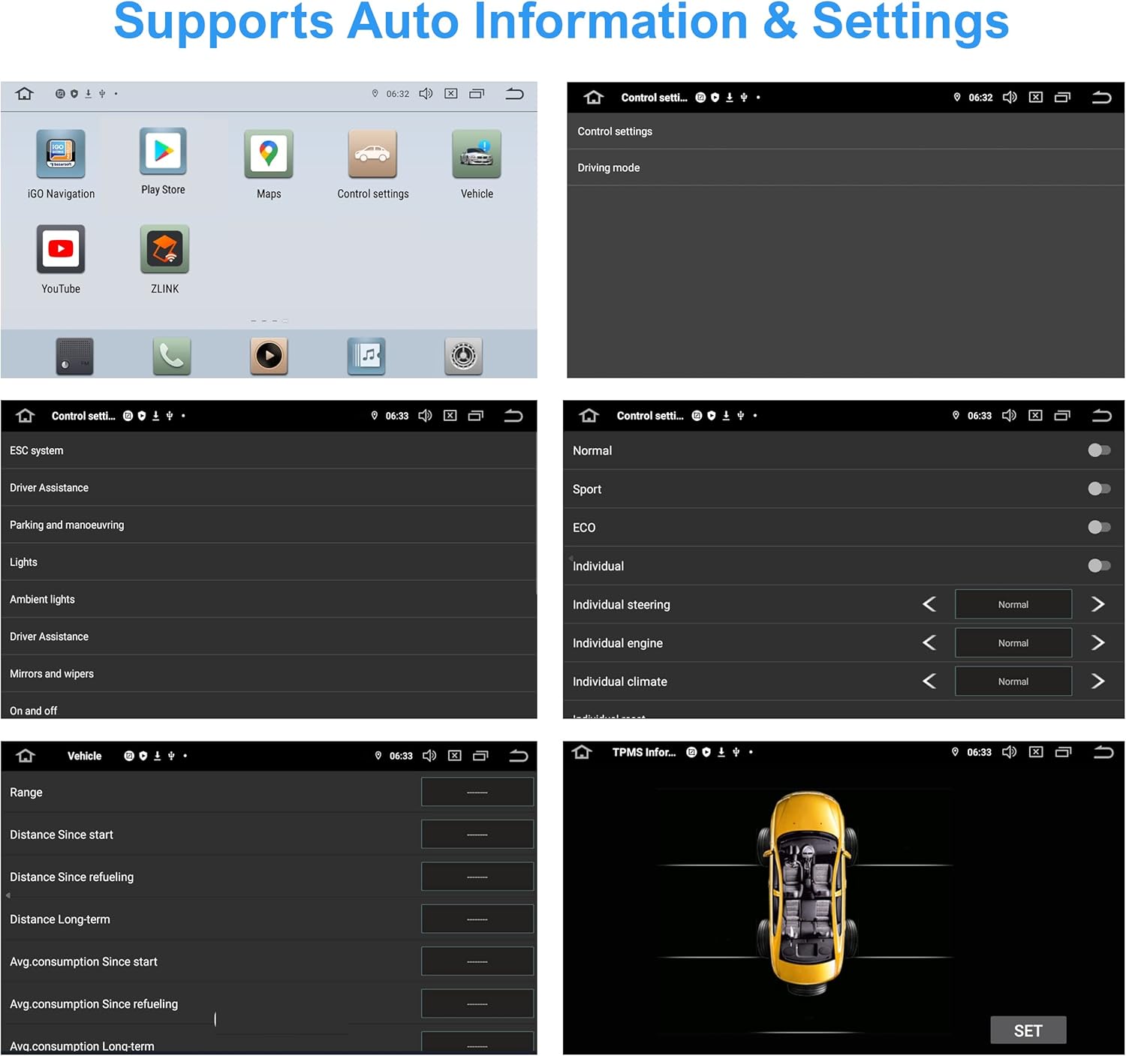Open the ZLINK app

164,248
